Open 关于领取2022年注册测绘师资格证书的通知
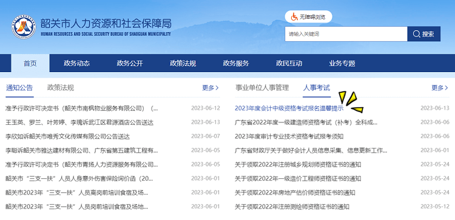The image size is (455, 220). pyautogui.click(x=292, y=207)
